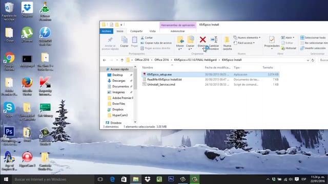Switch to the Vista ribbon tab
The image size is (328, 184).
pyautogui.click(x=152, y=31)
